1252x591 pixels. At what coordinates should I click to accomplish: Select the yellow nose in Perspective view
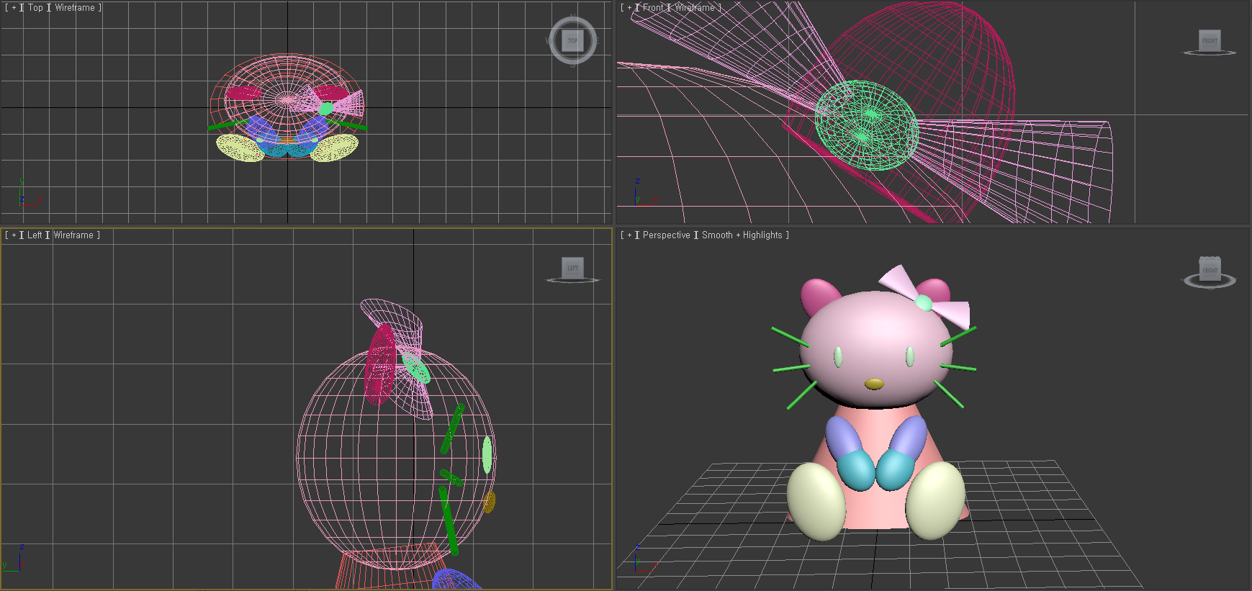pyautogui.click(x=874, y=384)
